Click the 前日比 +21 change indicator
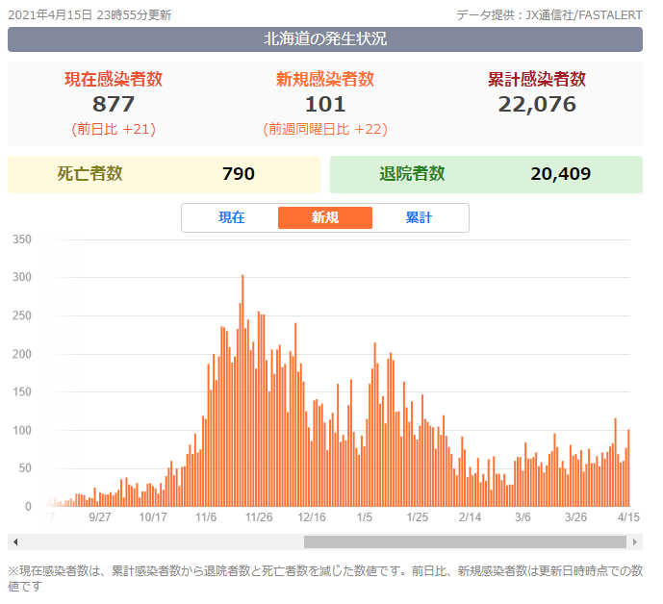 (114, 129)
